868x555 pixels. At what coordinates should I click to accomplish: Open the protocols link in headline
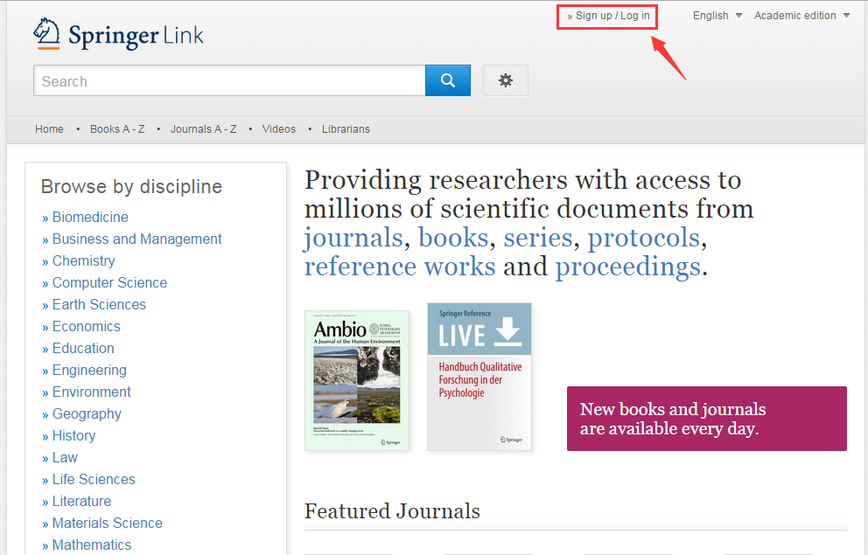click(x=644, y=239)
